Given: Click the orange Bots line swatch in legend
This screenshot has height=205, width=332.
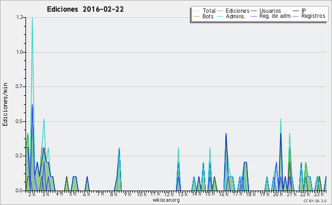Looking at the screenshot, I should (196, 16).
